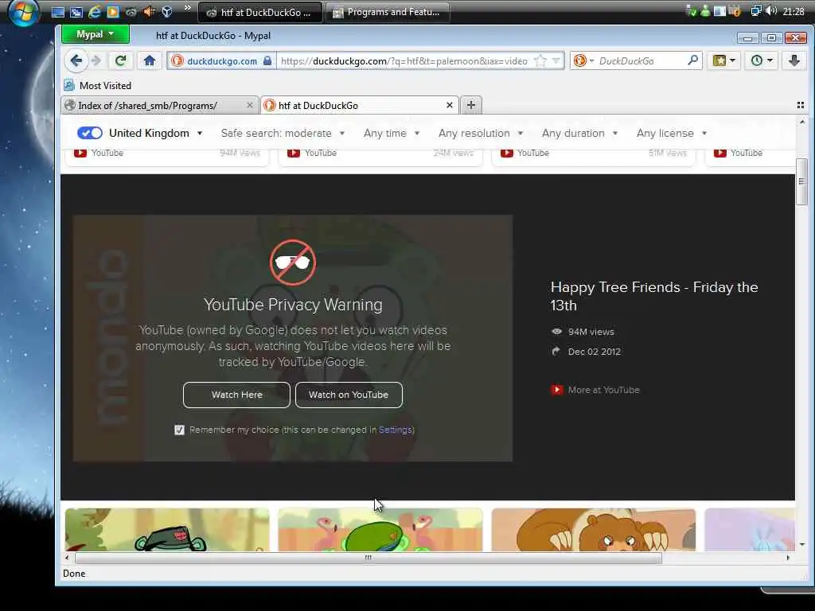Open the Any duration filter dropdown
Image resolution: width=815 pixels, height=611 pixels.
click(579, 133)
